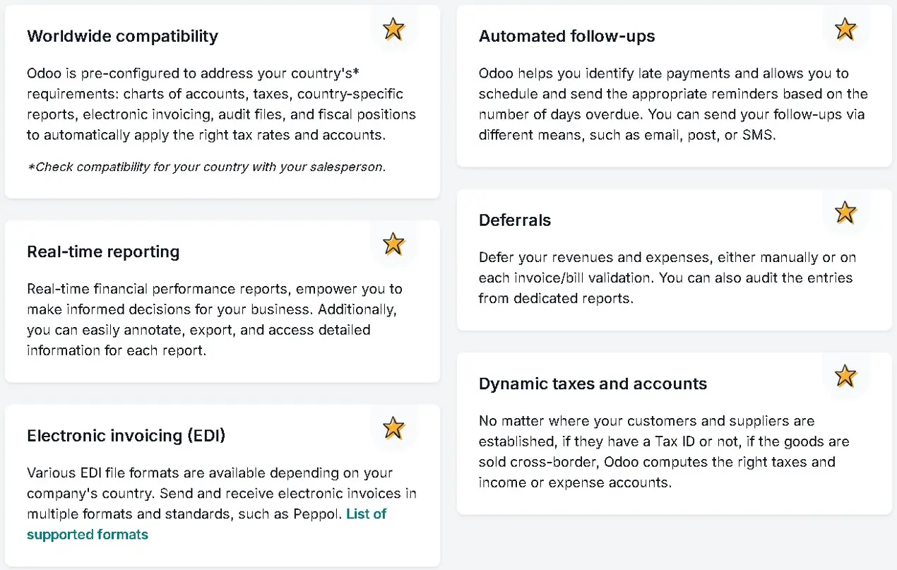Click the Real-time reporting title

pyautogui.click(x=103, y=251)
